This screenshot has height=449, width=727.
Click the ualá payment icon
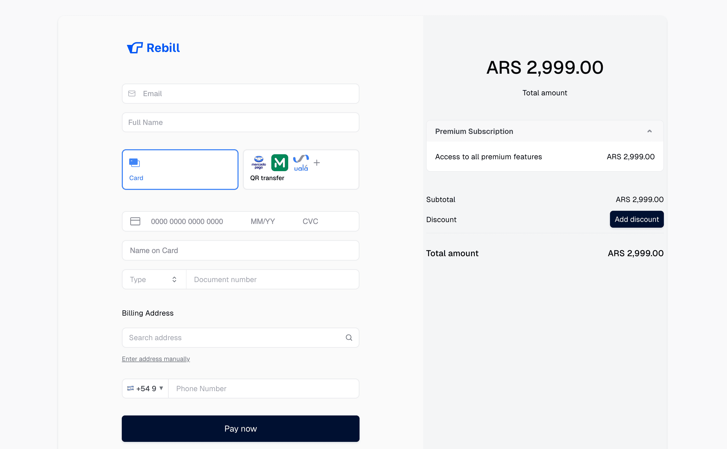(301, 162)
